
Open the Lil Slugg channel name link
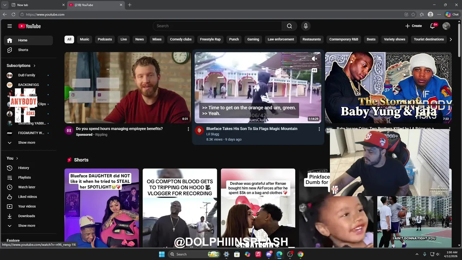213,134
